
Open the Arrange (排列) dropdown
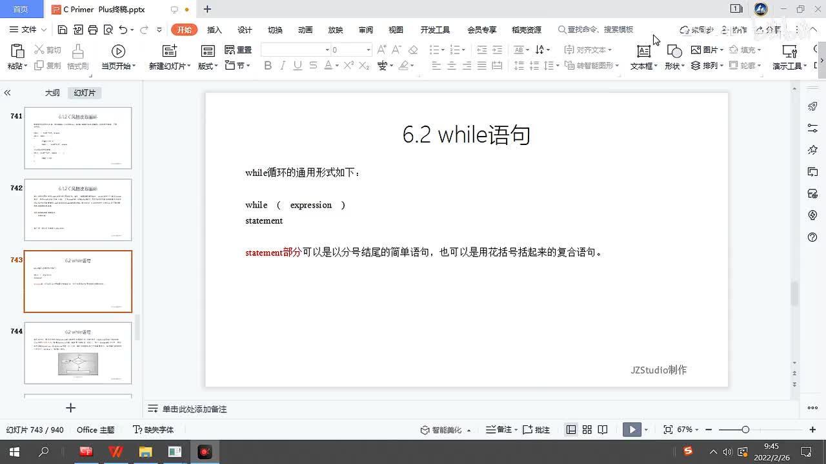pos(706,66)
